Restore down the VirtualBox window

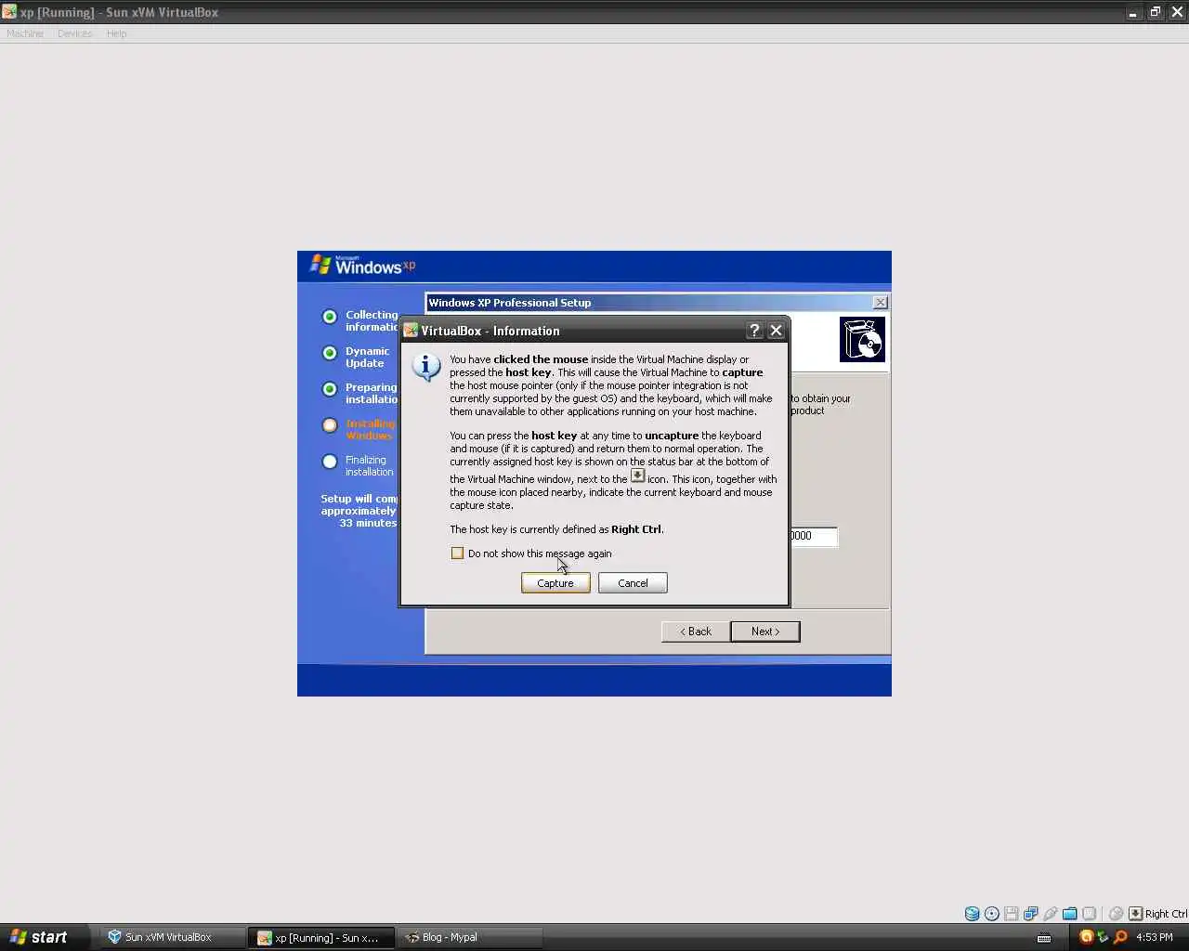[1155, 12]
